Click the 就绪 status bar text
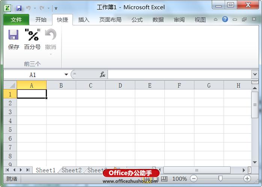Image resolution: width=262 pixels, height=187 pixels. click(x=12, y=179)
